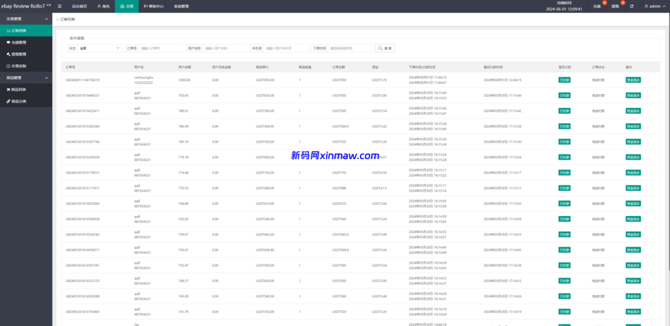Collapse the 交易管理 sidebar group
Image resolution: width=670 pixels, height=326 pixels.
click(26, 19)
